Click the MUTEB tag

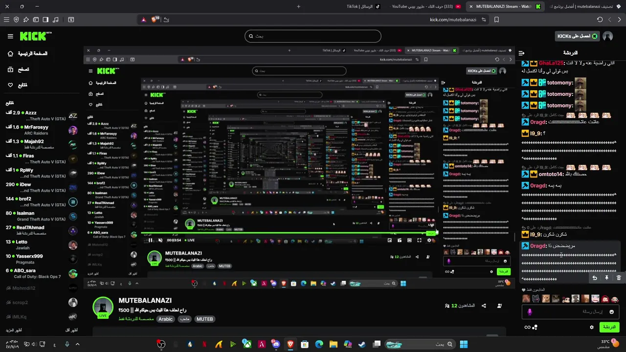[204, 319]
